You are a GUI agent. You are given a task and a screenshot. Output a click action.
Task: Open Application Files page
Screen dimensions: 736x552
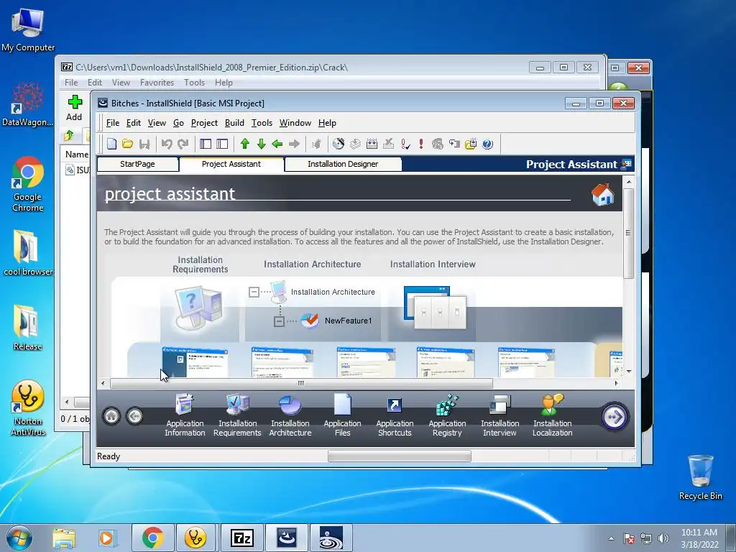343,415
